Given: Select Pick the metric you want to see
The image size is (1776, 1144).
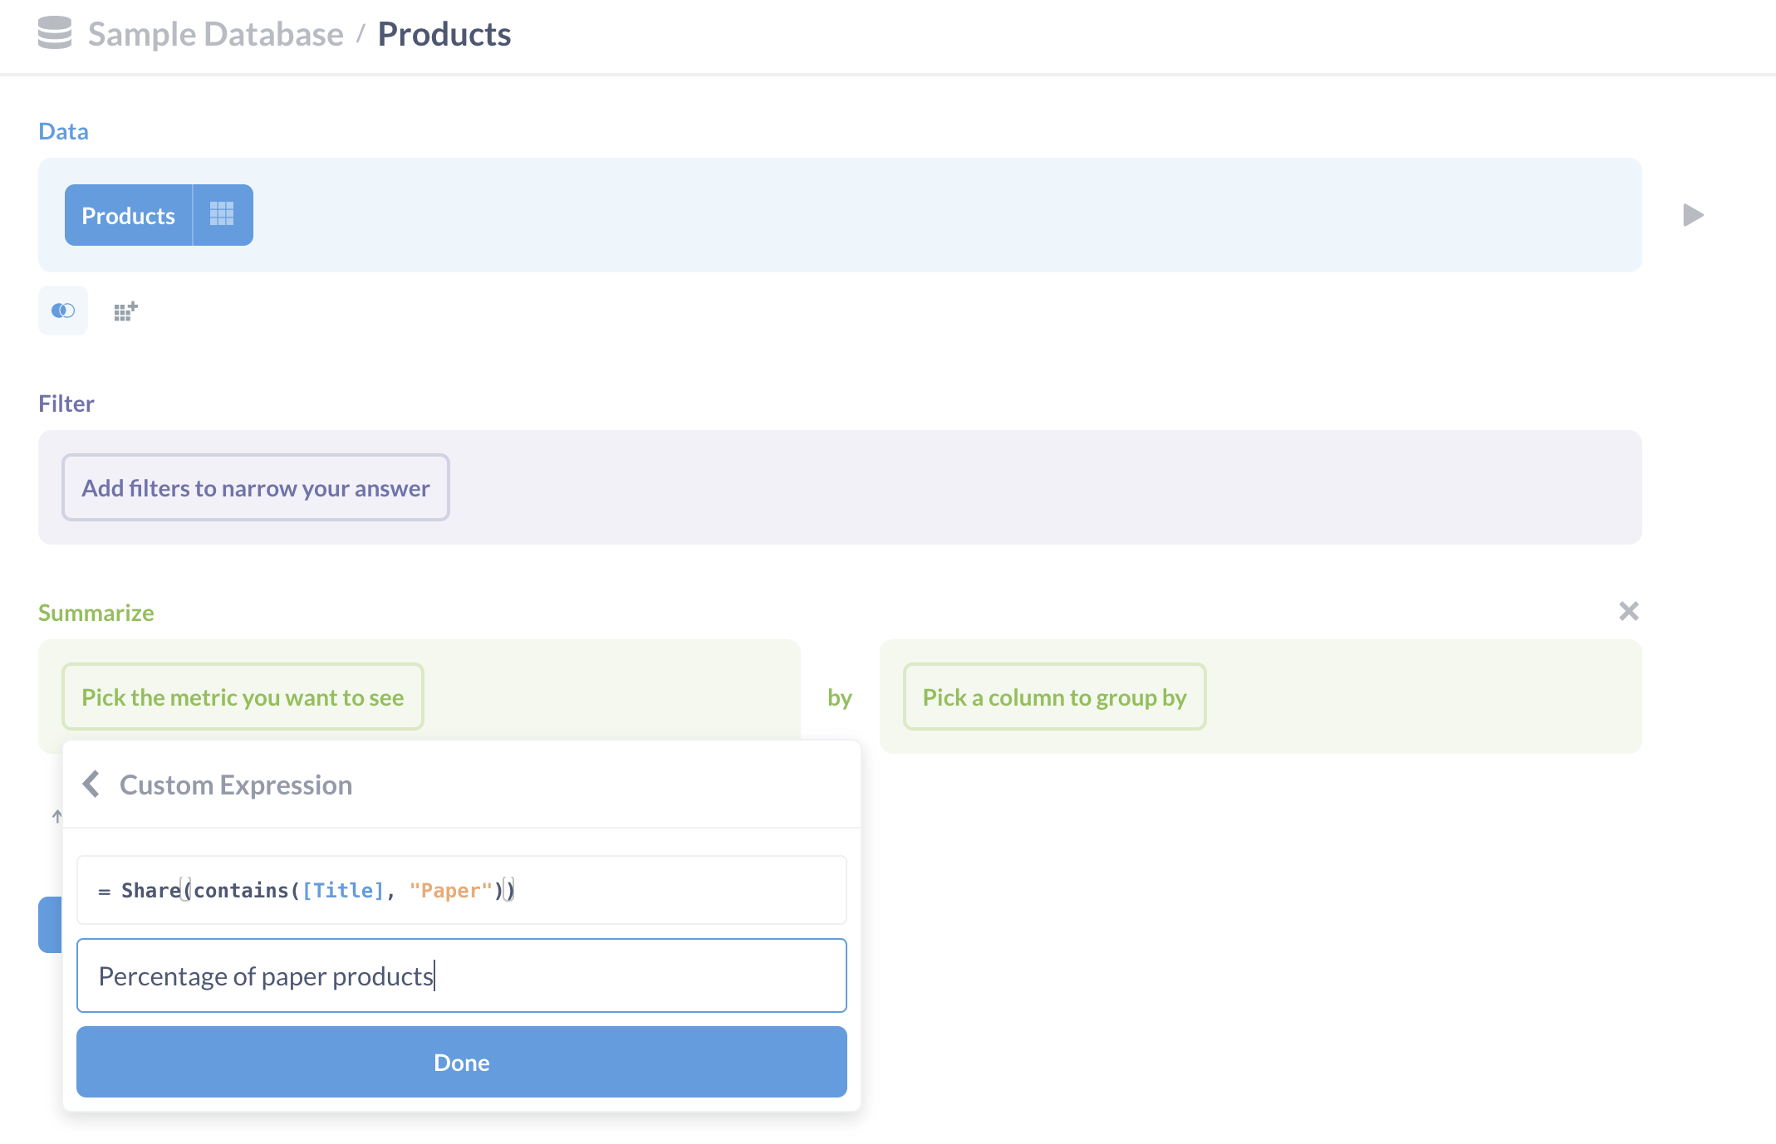Looking at the screenshot, I should pyautogui.click(x=242, y=697).
